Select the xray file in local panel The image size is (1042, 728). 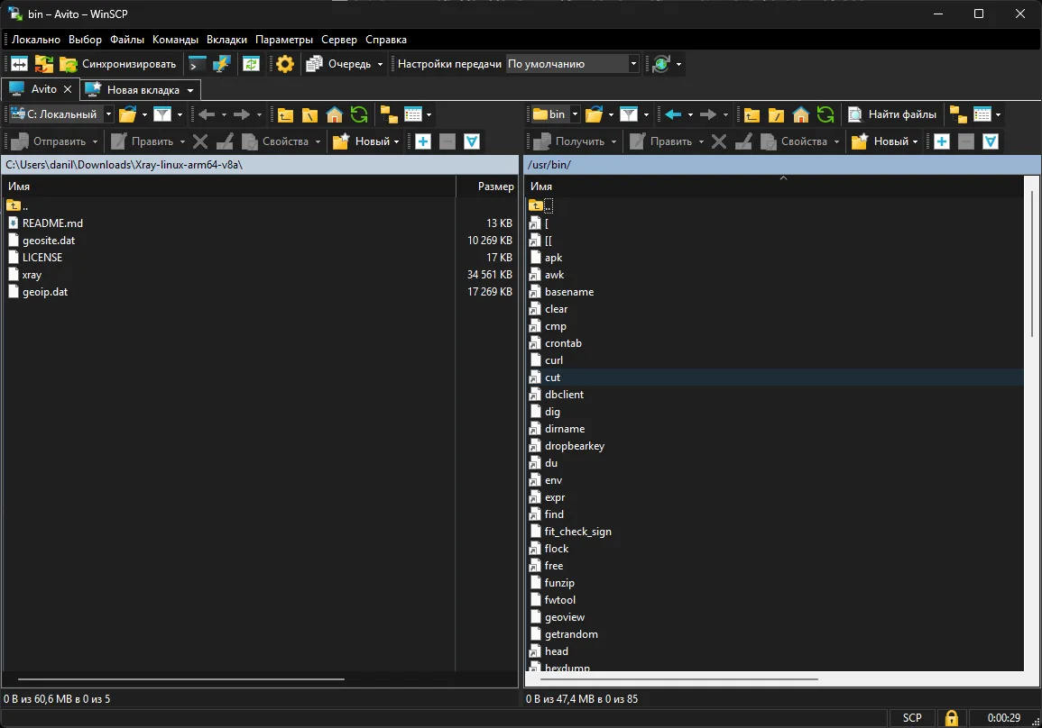[32, 275]
